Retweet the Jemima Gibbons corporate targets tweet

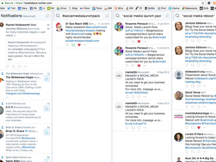[13, 67]
